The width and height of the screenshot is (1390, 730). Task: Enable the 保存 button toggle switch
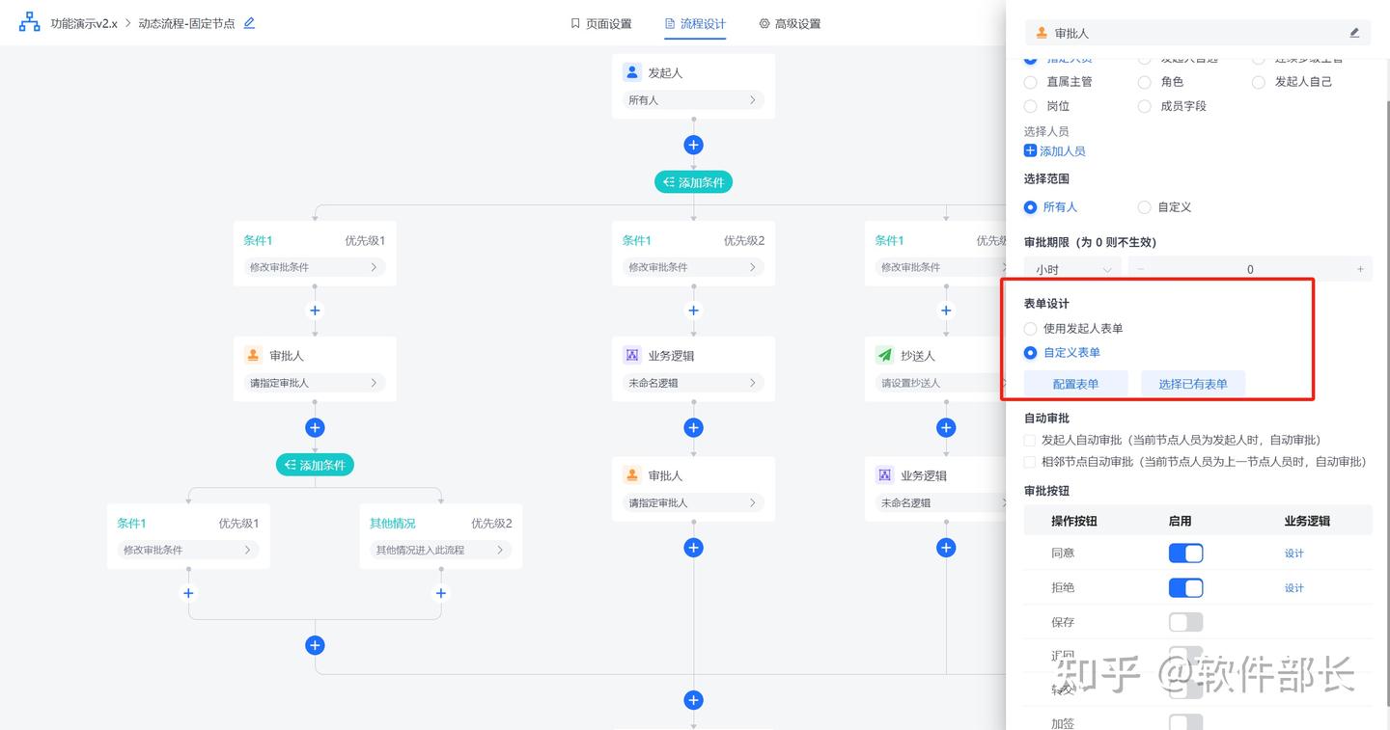tap(1185, 622)
